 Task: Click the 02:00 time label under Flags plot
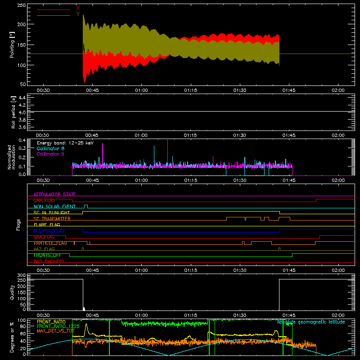pyautogui.click(x=338, y=270)
